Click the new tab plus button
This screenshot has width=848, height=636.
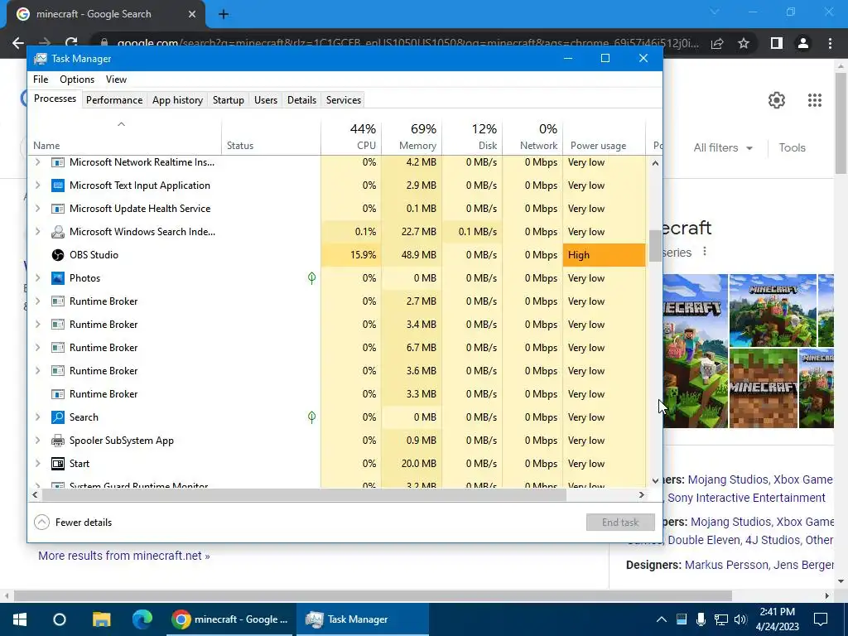pos(224,15)
